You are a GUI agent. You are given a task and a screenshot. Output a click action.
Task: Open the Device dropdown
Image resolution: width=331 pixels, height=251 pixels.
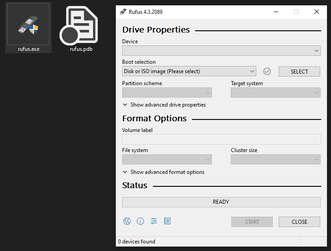pyautogui.click(x=221, y=51)
